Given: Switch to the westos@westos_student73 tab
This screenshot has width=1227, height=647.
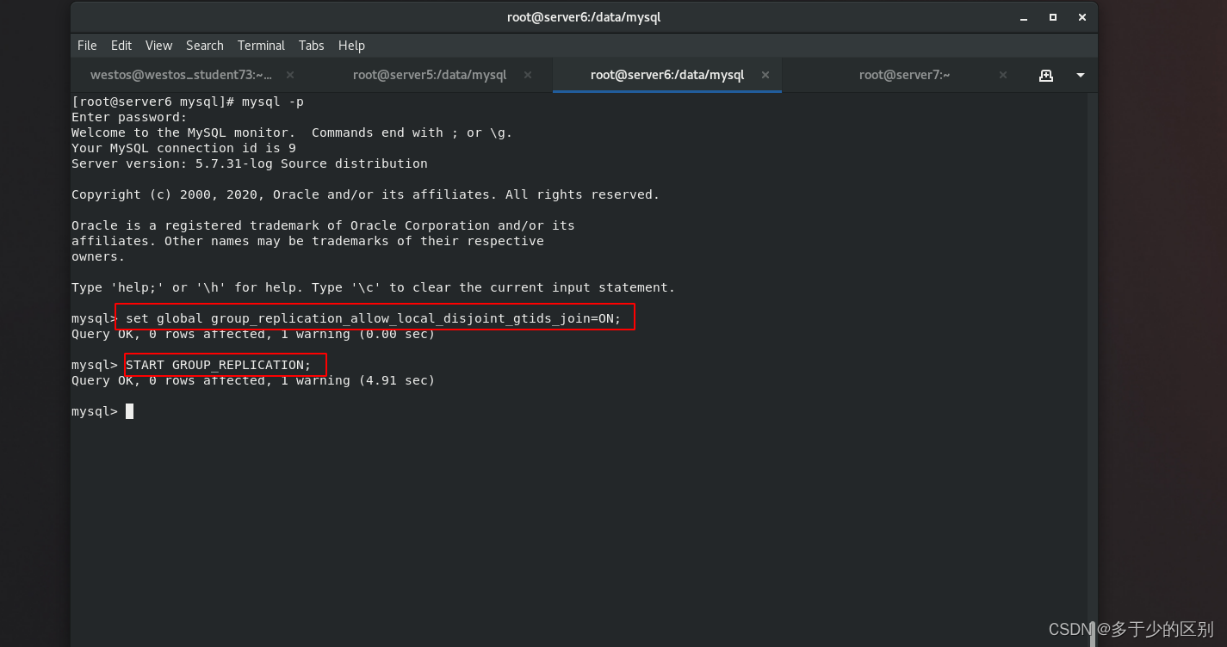Looking at the screenshot, I should pos(182,75).
